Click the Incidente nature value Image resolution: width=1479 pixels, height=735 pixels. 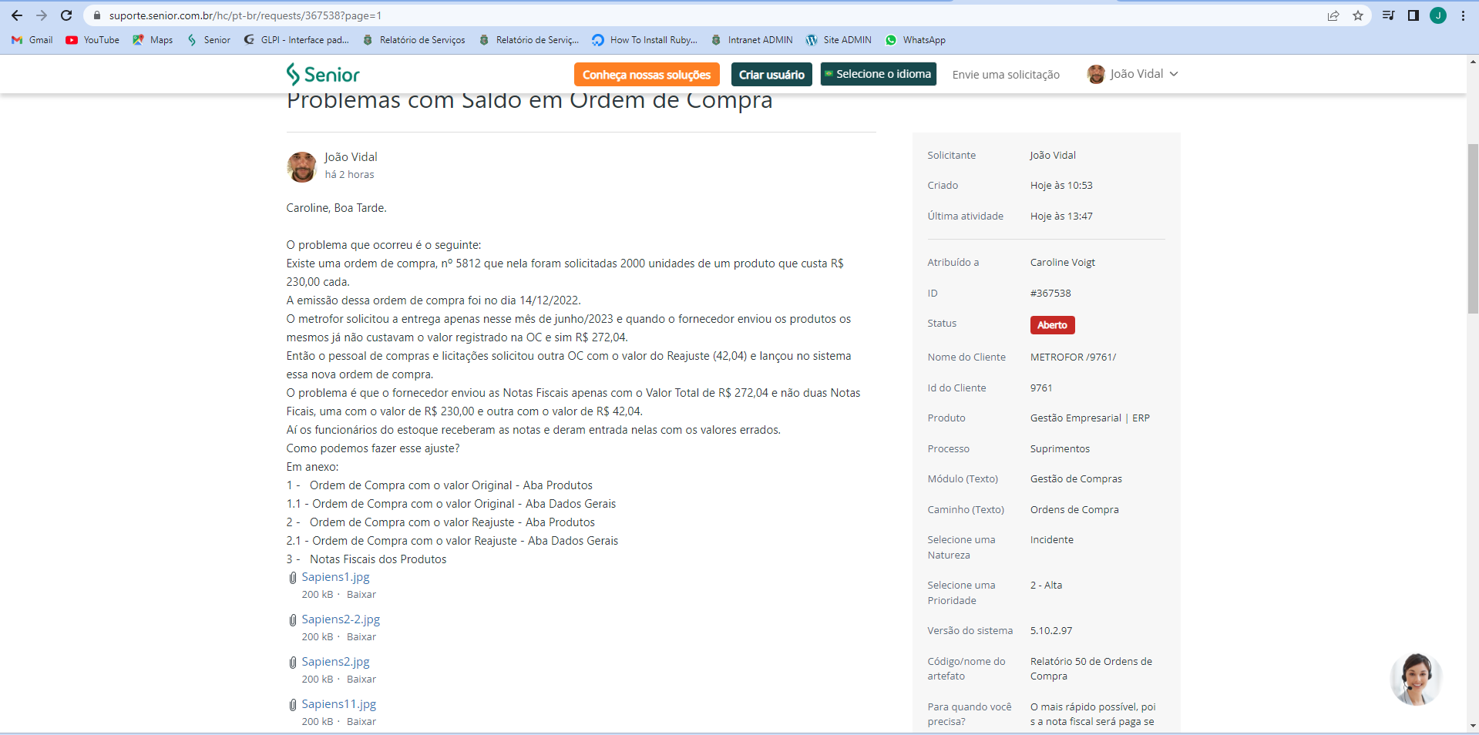1052,540
